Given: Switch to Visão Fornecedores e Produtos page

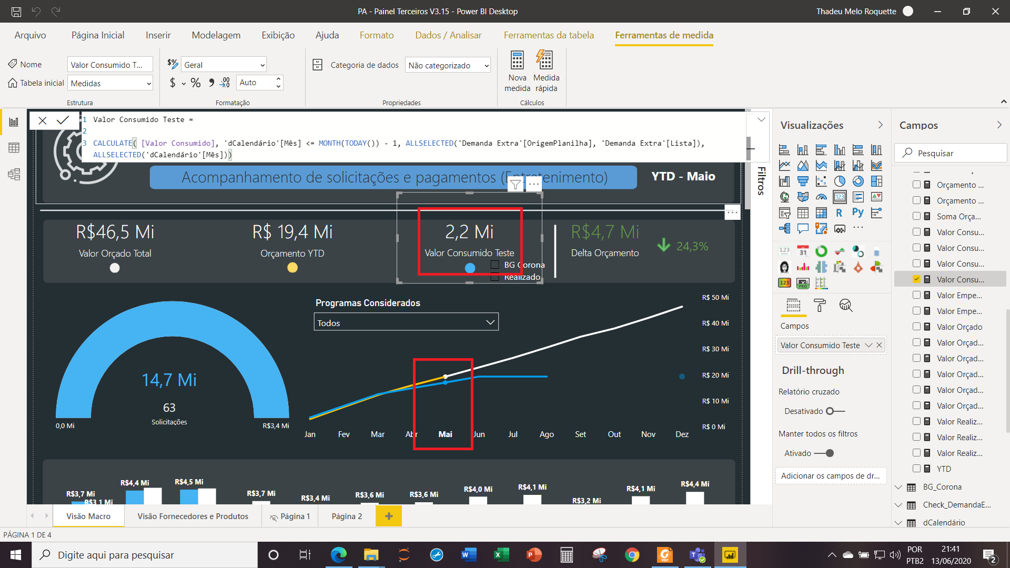Looking at the screenshot, I should (x=193, y=516).
